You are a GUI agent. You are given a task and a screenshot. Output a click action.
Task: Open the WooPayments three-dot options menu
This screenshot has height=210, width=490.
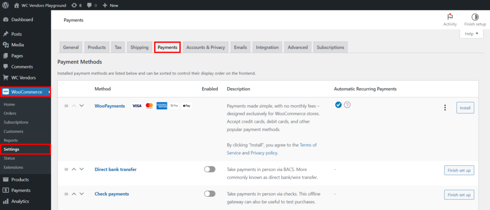tap(445, 108)
